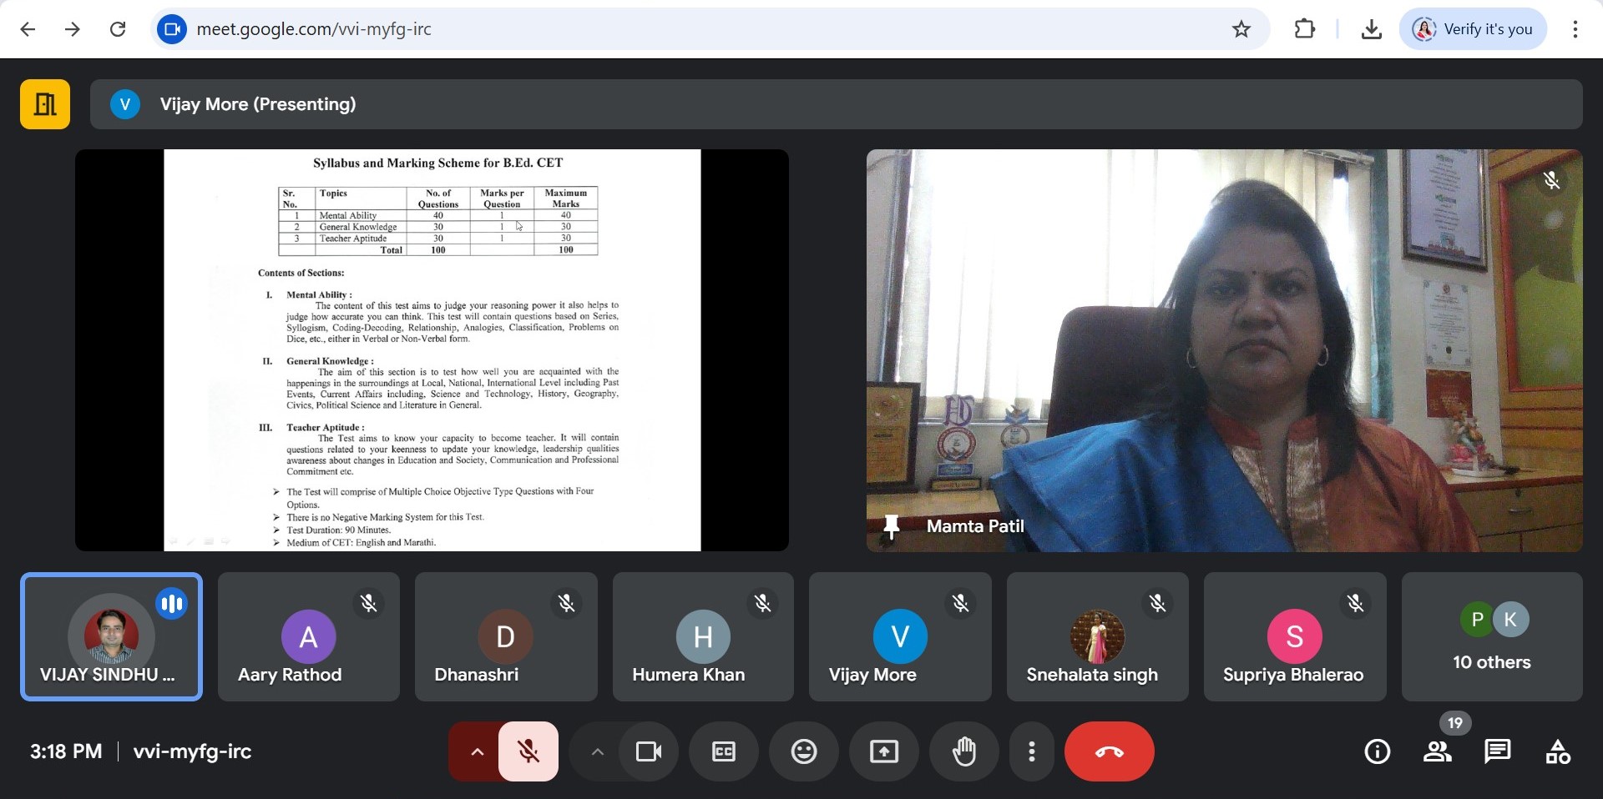The height and width of the screenshot is (799, 1603).
Task: Toggle the camera on or off
Action: coord(648,751)
